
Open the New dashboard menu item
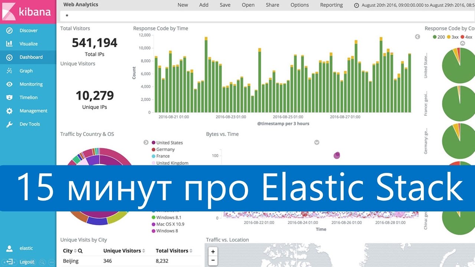[x=183, y=5]
